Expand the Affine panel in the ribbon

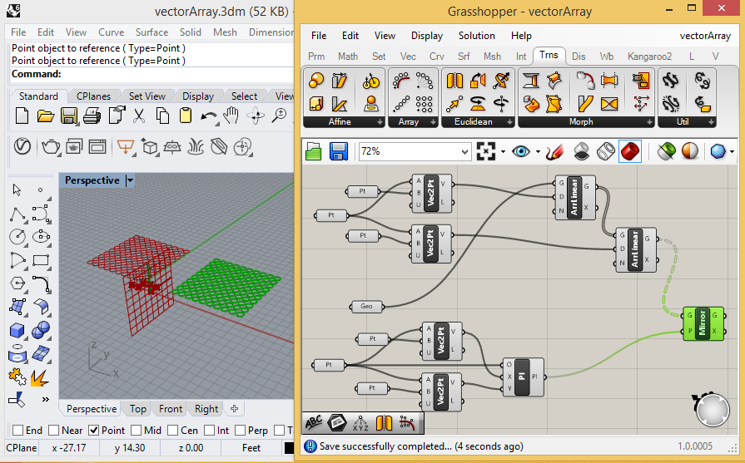point(380,122)
